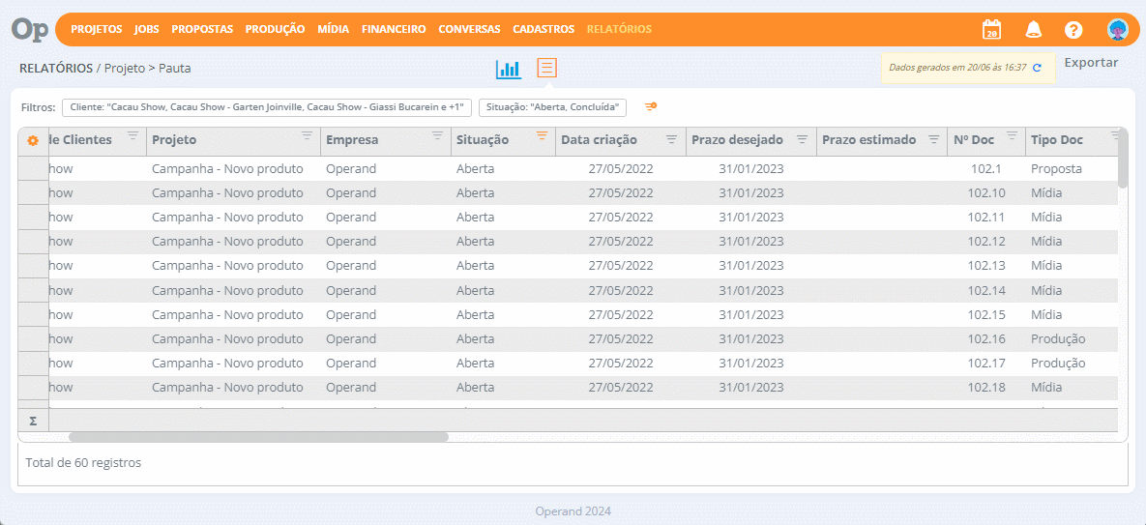Click Mídia cell in row 102.12

pyautogui.click(x=1046, y=242)
